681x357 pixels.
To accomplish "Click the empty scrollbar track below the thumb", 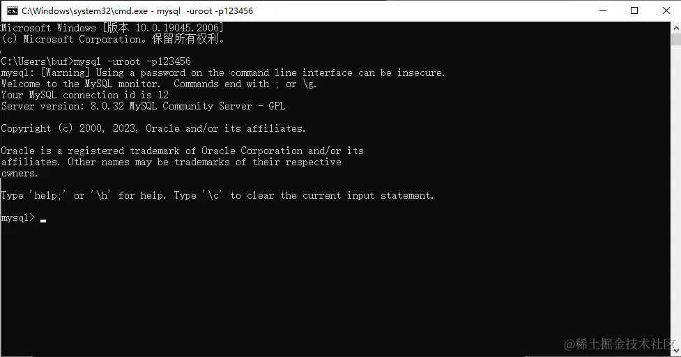I will (676, 195).
